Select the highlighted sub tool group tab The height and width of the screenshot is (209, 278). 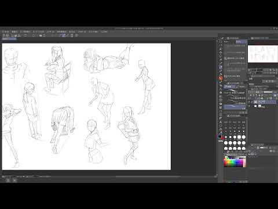[229, 87]
